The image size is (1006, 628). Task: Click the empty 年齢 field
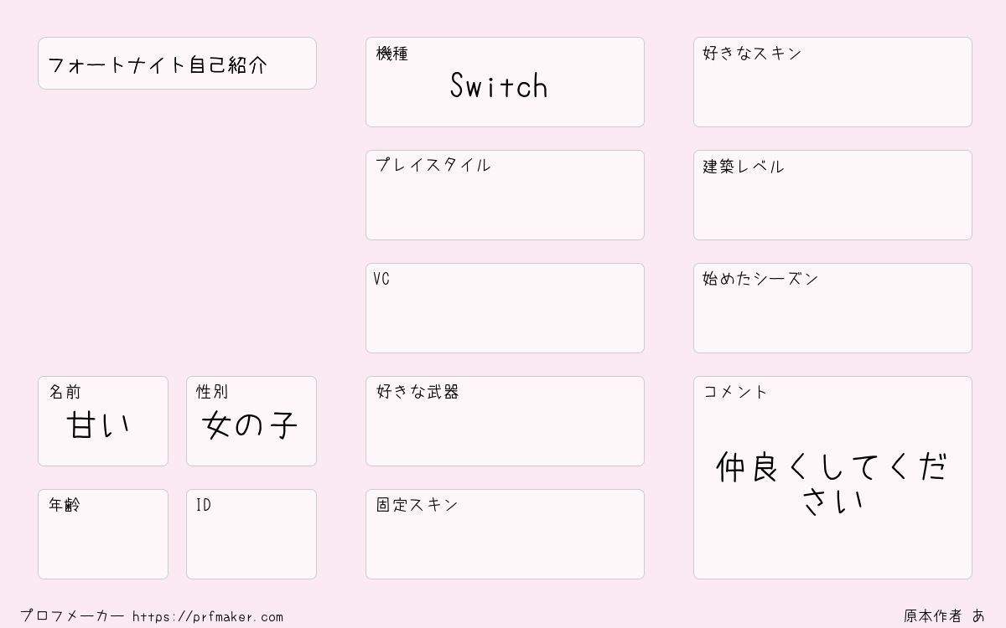pos(103,534)
